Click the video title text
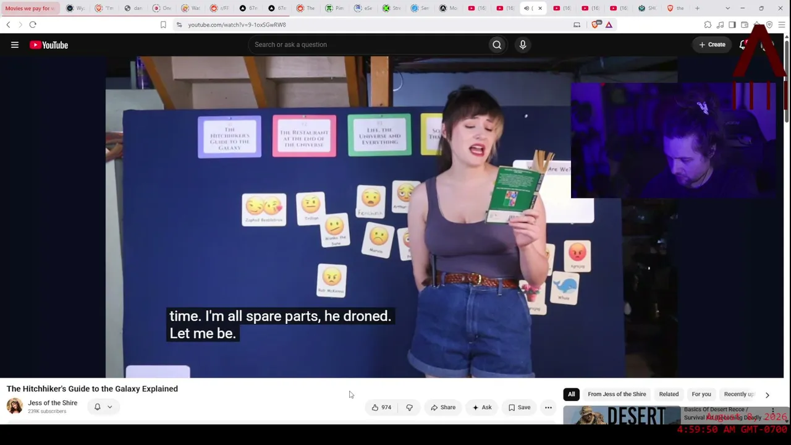Screen dimensions: 791x445 click(92, 389)
